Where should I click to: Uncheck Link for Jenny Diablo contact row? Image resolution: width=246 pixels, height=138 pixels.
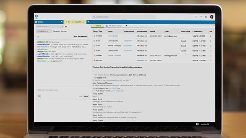[x=210, y=36]
